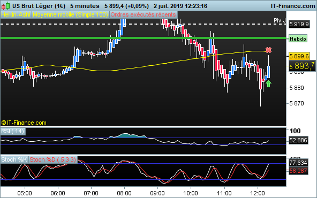Click the 12:00 time axis label
Screen dimensions: 317x198
(x=258, y=193)
